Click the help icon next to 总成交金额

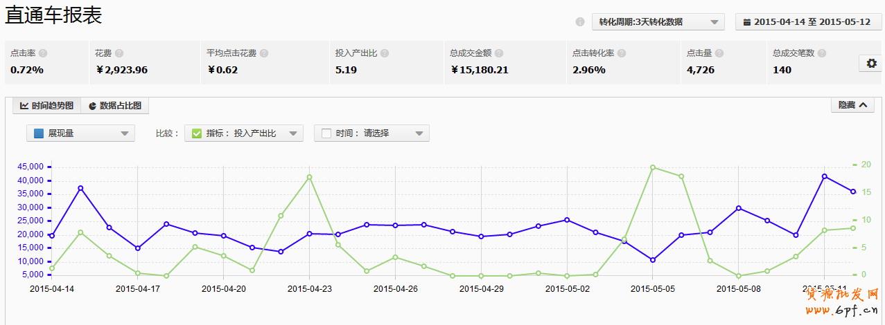click(x=499, y=53)
